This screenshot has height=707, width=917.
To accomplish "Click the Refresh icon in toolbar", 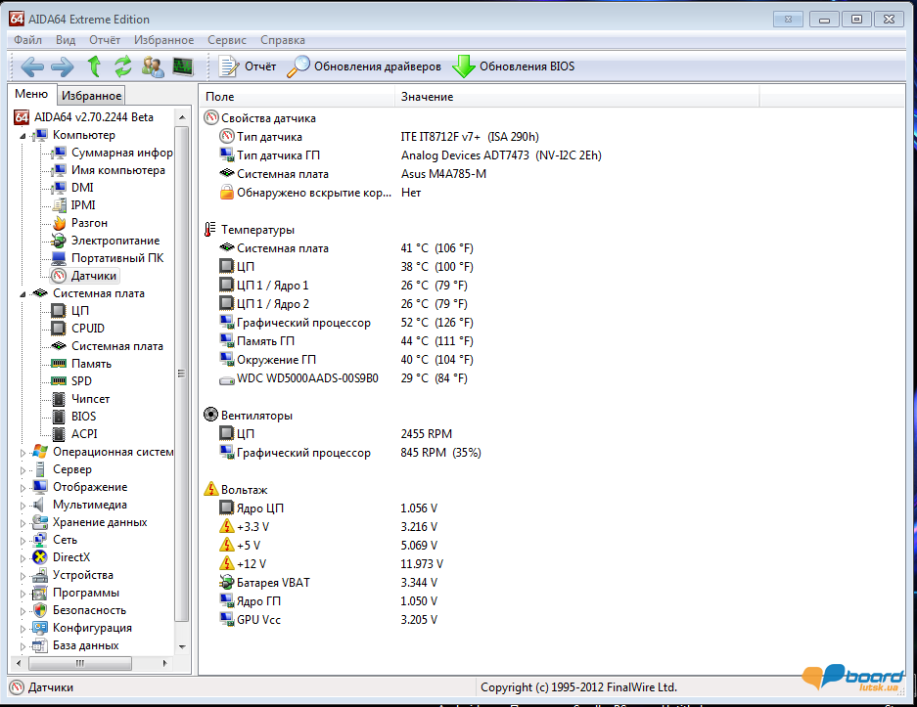I will (122, 66).
